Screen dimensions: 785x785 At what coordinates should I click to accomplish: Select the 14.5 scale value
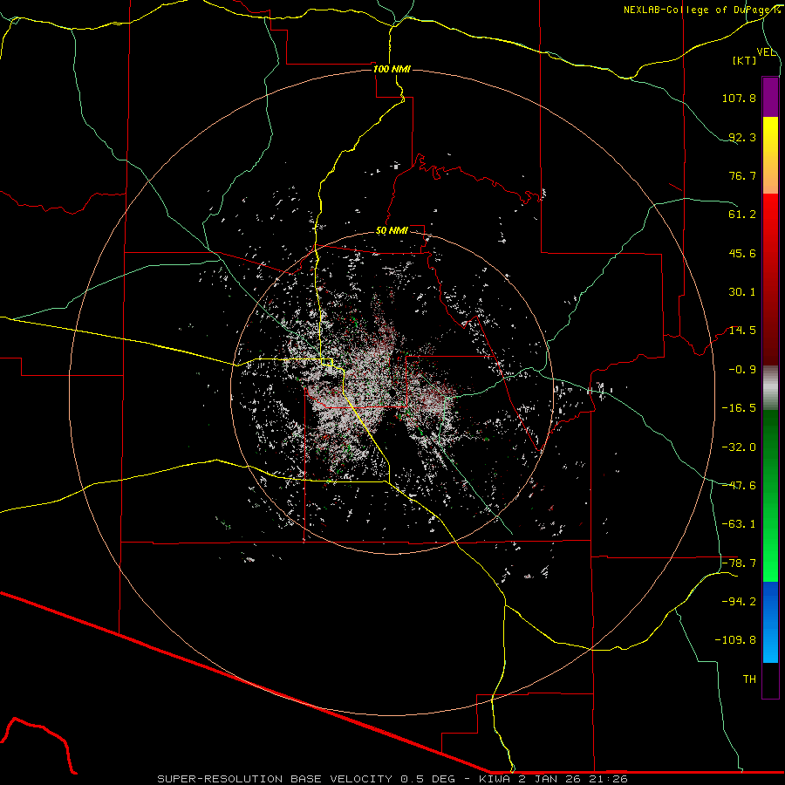point(742,331)
